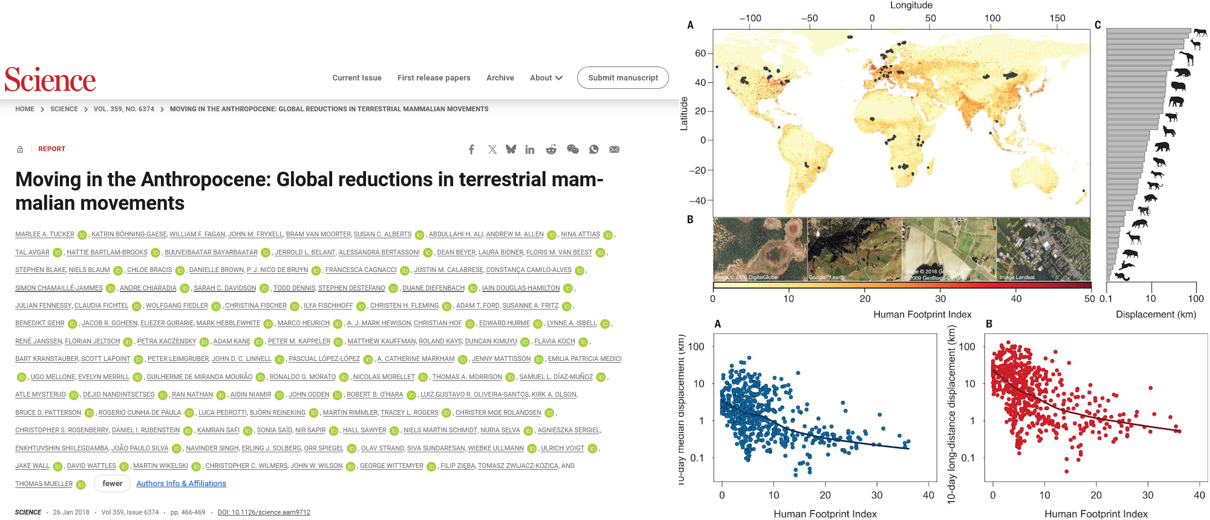Viewport: 1210px width, 520px height.
Task: Share the article on Facebook
Action: coord(471,149)
